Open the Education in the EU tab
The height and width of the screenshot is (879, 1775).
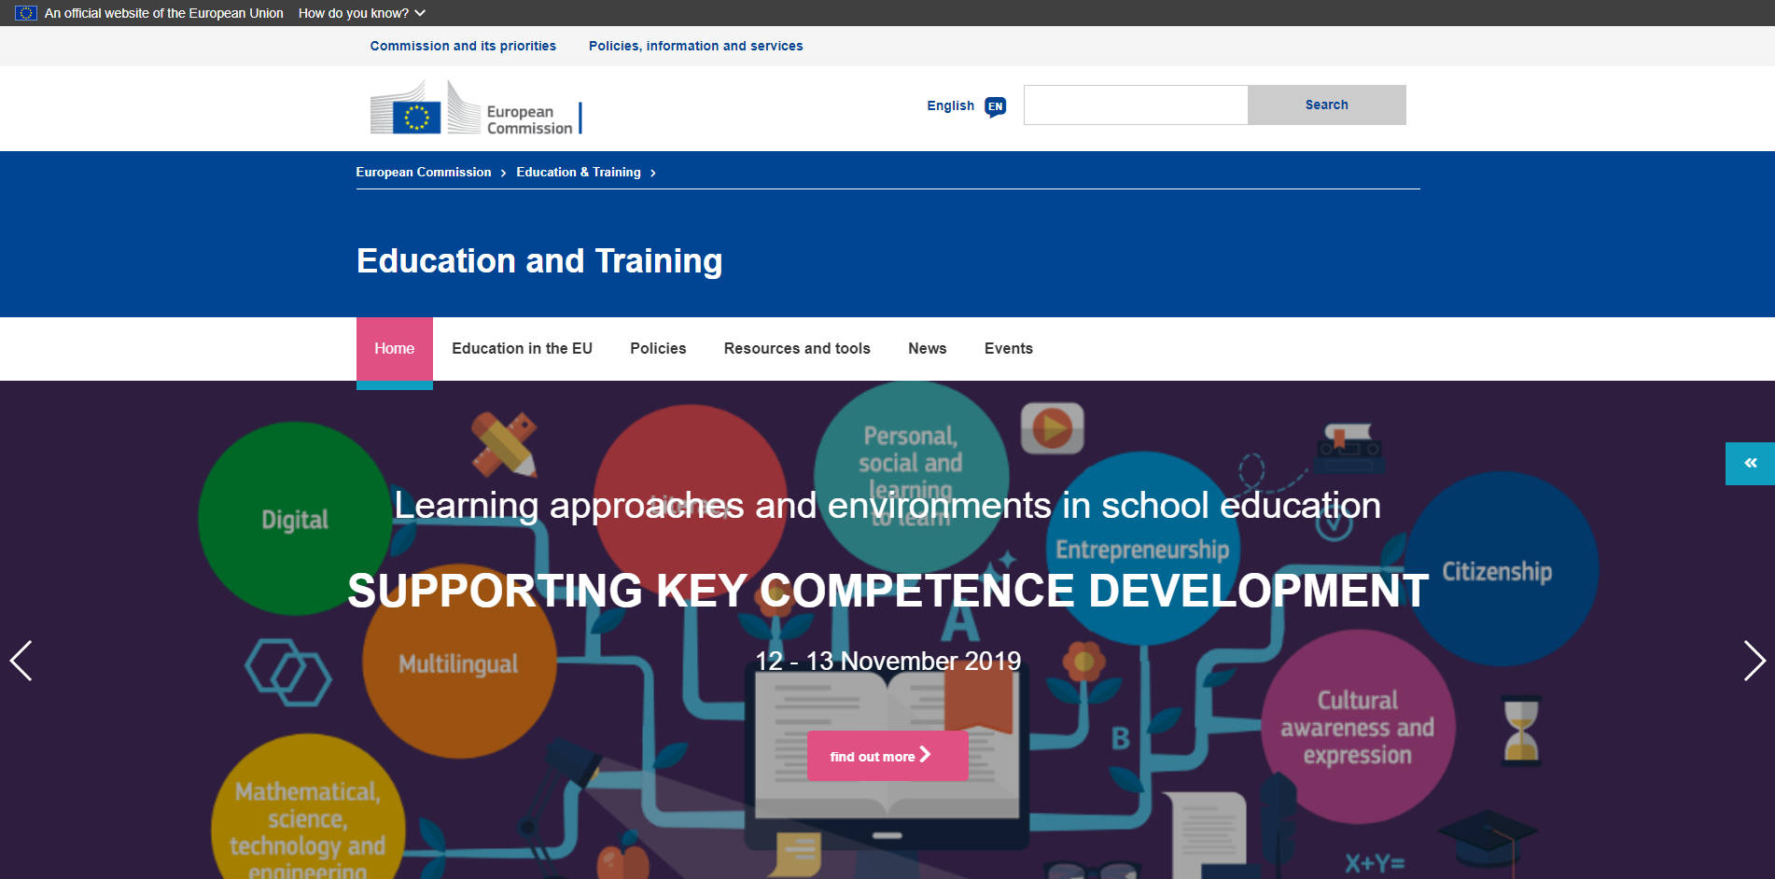click(x=522, y=348)
